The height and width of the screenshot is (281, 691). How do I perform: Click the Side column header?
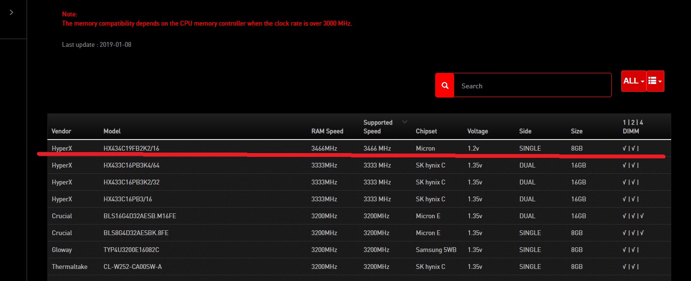point(525,131)
